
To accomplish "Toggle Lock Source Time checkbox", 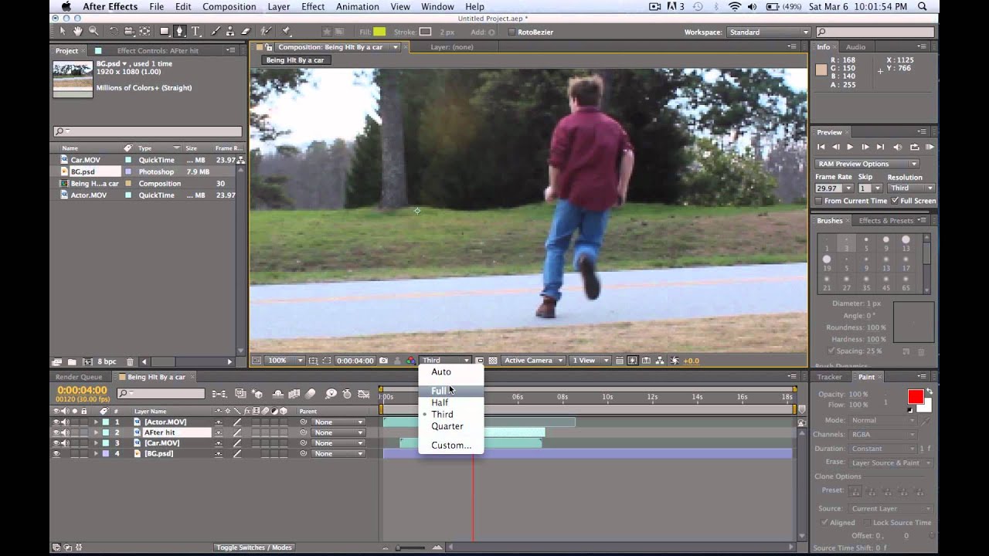I will coord(865,523).
